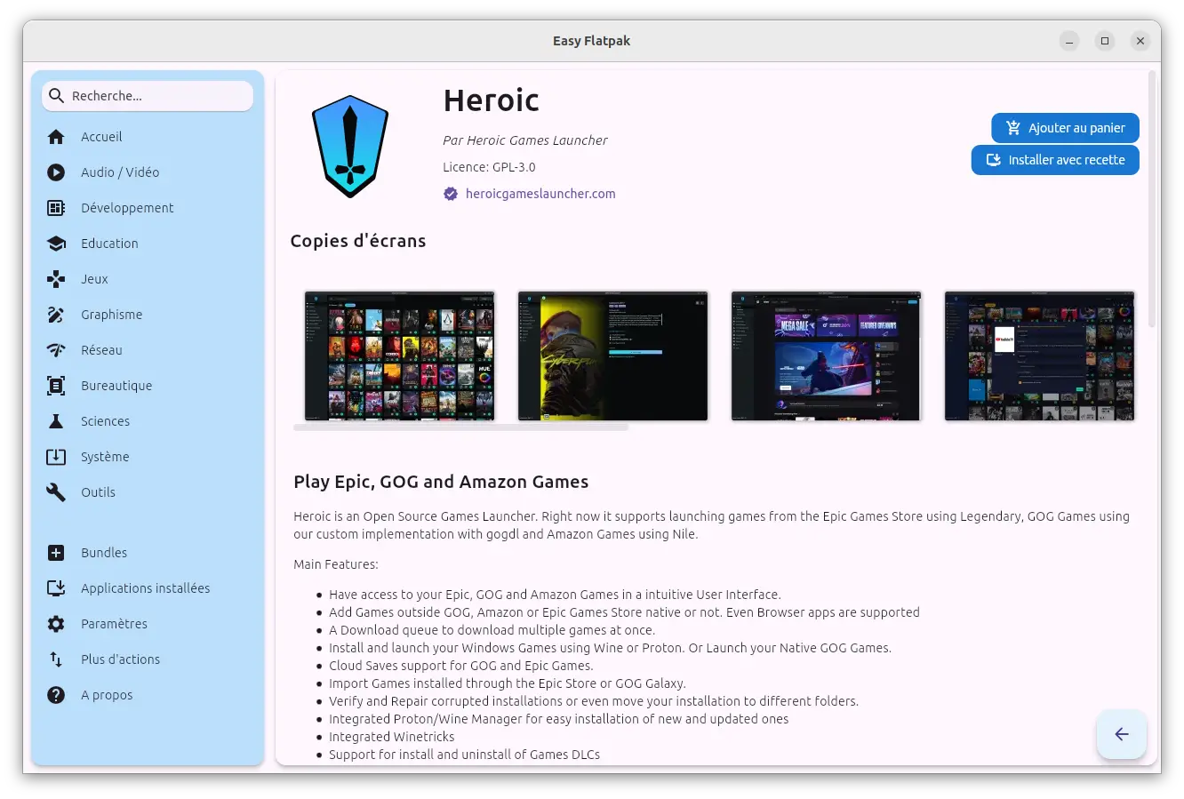1184x799 pixels.
Task: Click the "Licence: GPL-3.0" text
Action: point(489,167)
